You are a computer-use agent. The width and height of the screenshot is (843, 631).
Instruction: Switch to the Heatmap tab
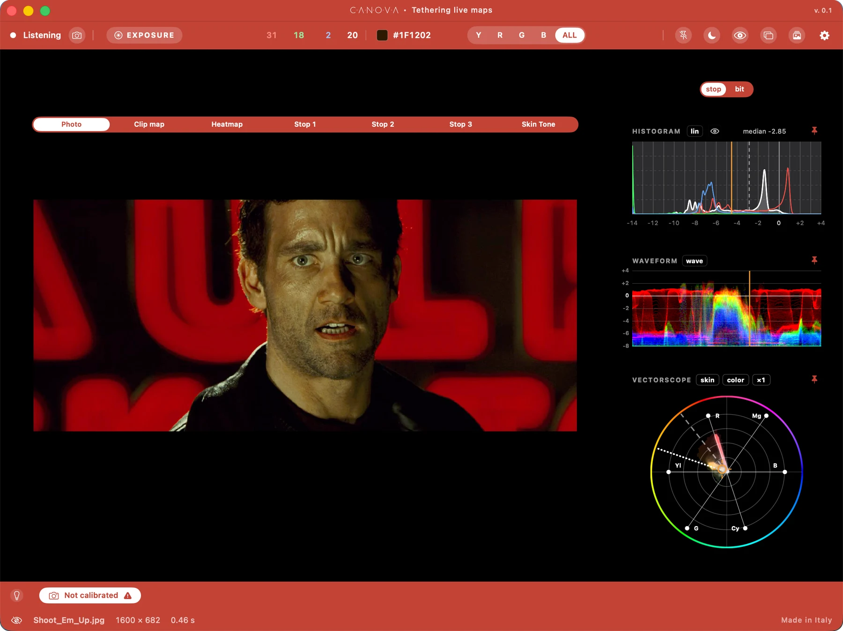(227, 124)
